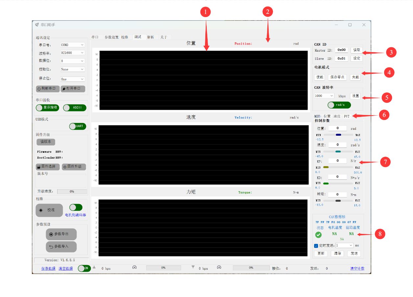Click the parameter export (参数导出) button

pos(61,234)
